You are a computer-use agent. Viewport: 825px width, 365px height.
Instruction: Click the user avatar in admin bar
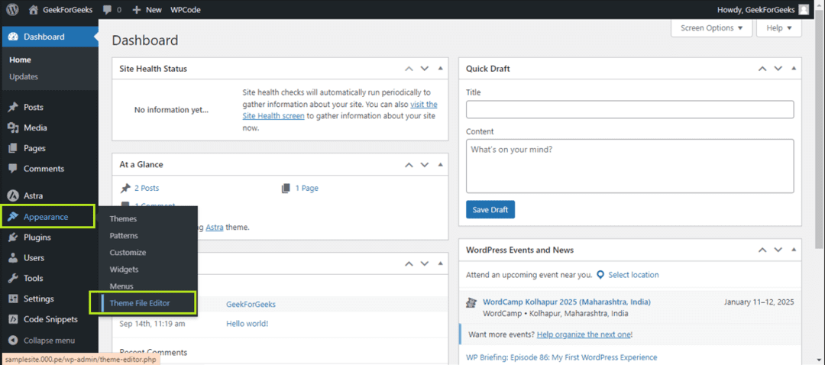pyautogui.click(x=803, y=10)
